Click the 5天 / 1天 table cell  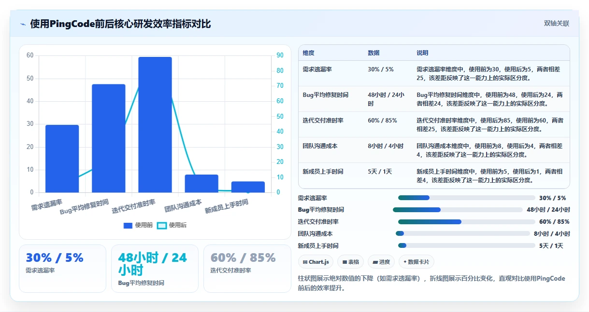click(380, 171)
